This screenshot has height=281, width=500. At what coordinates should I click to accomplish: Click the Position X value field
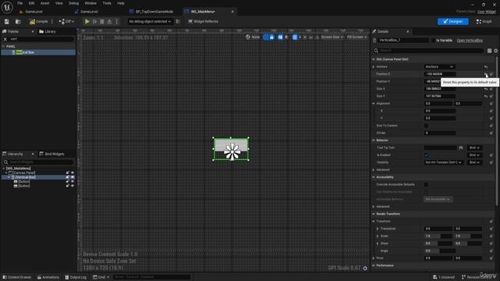tap(440, 74)
